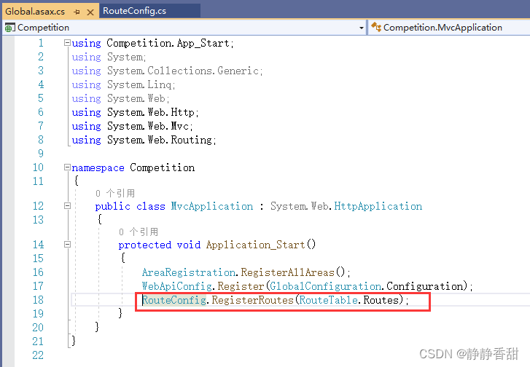This screenshot has width=530, height=367.
Task: Click RouteTable in line 18
Action: (329, 300)
